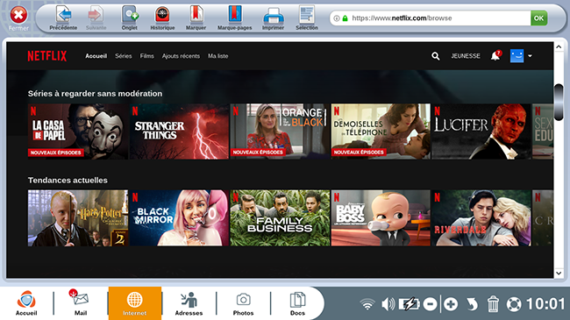Switch to the JEUNESSE kids profile
Image resolution: width=570 pixels, height=320 pixels.
click(x=466, y=56)
